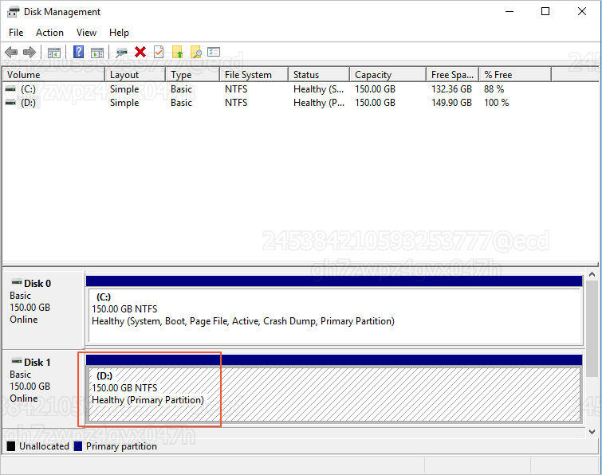This screenshot has width=602, height=475.
Task: Click the 149.90 GB free space value
Action: (x=451, y=103)
